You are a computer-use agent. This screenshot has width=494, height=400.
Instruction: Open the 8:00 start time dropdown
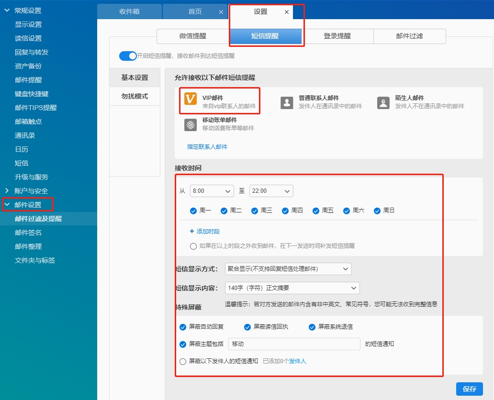(212, 191)
